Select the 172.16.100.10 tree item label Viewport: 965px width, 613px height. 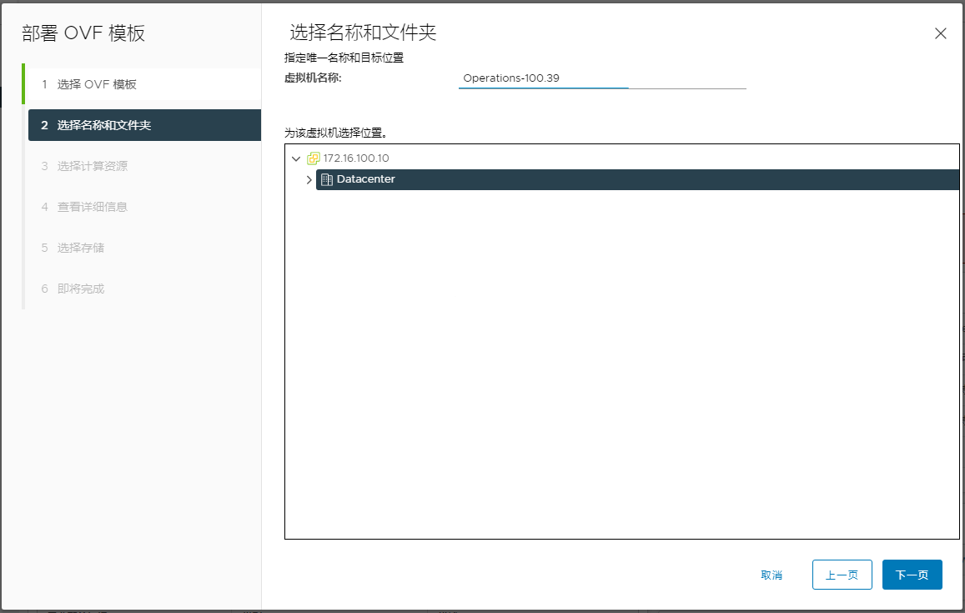[x=356, y=158]
